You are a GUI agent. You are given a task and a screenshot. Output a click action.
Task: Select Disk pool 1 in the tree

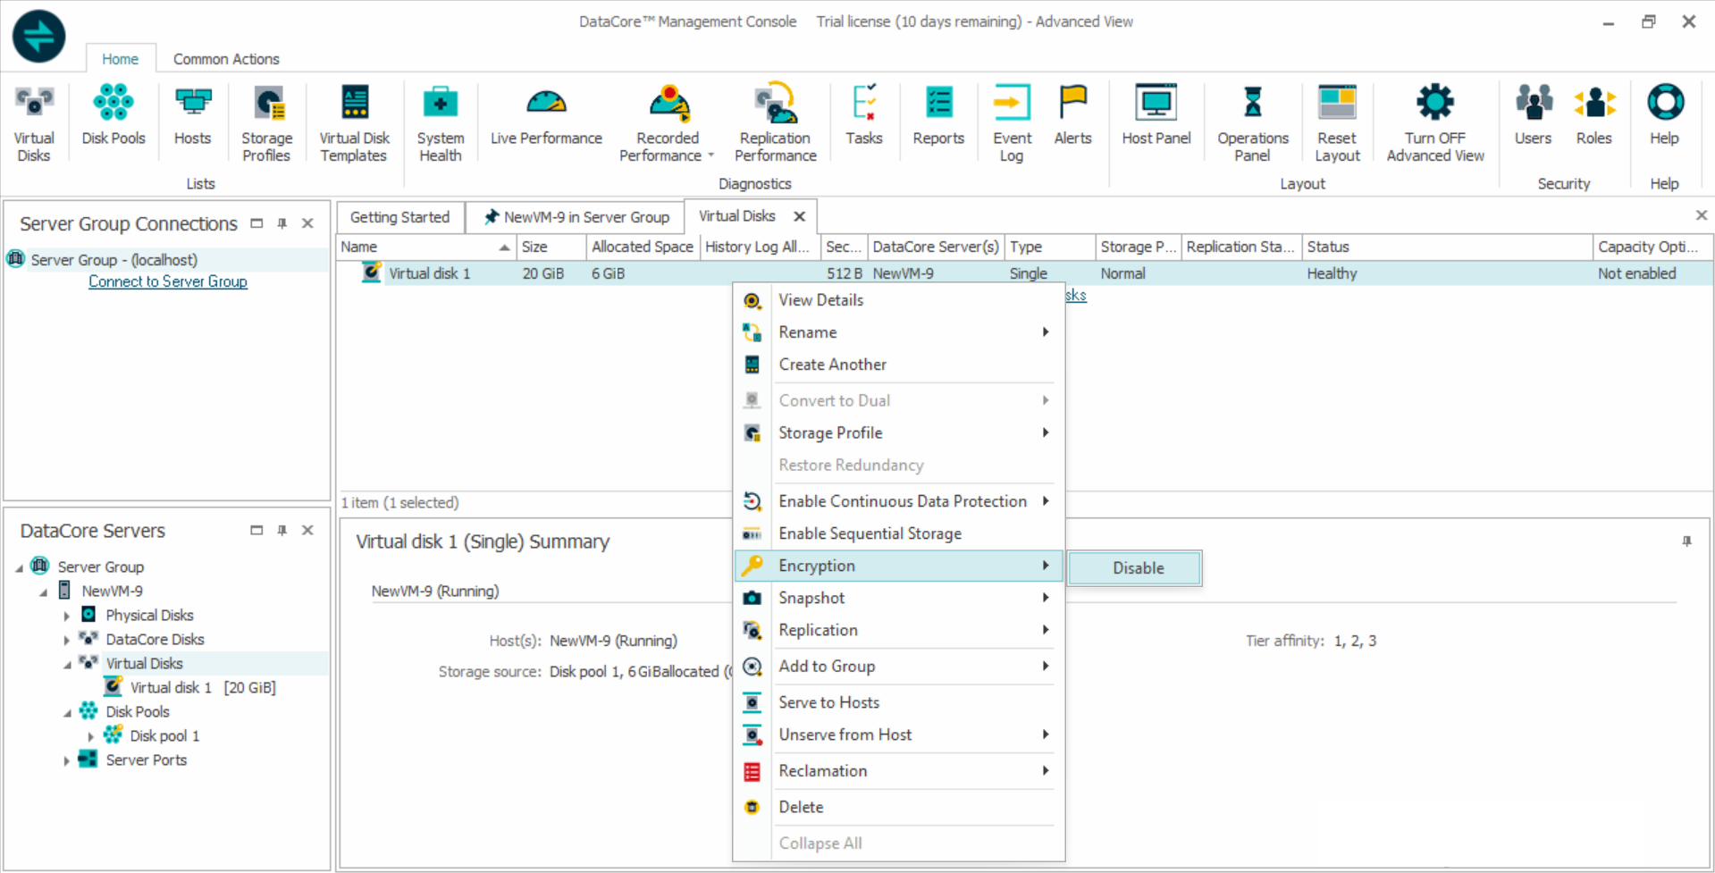pos(164,735)
